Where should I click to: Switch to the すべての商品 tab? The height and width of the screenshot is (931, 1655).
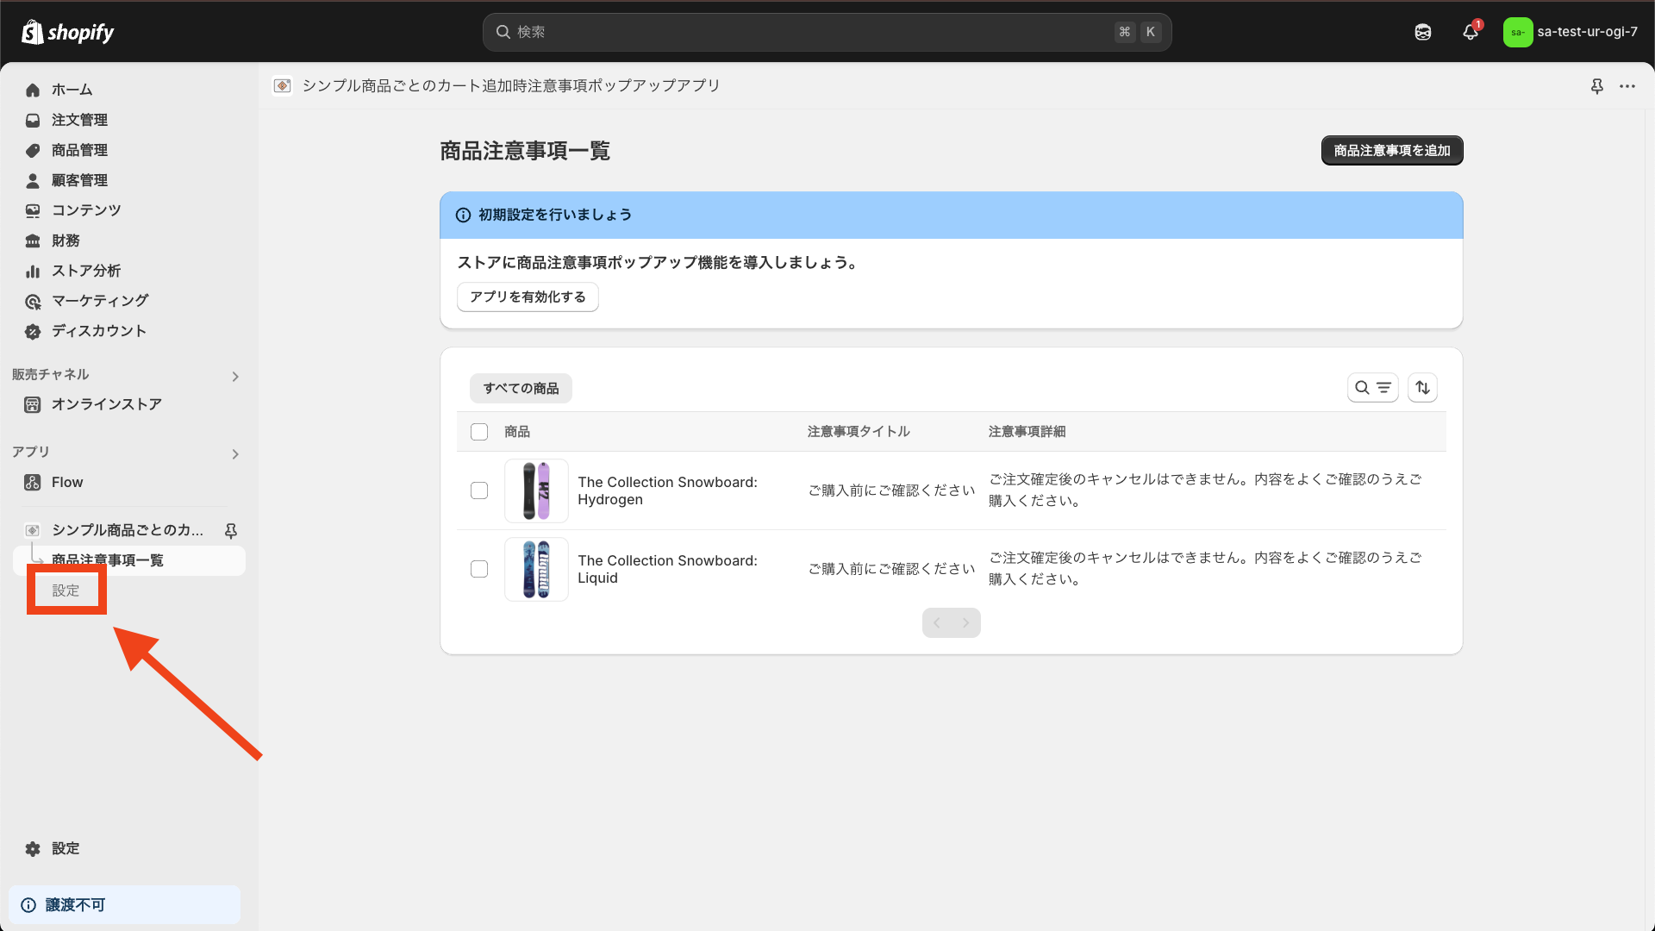520,388
